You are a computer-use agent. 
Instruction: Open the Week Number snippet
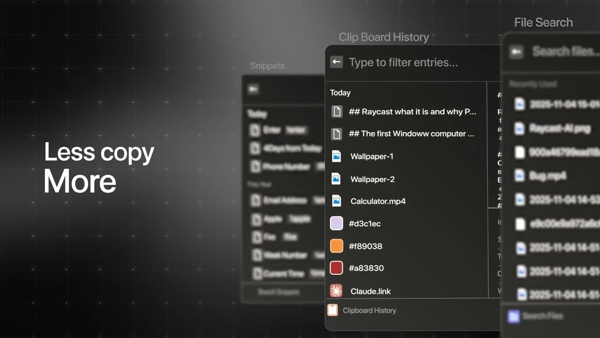click(x=285, y=255)
